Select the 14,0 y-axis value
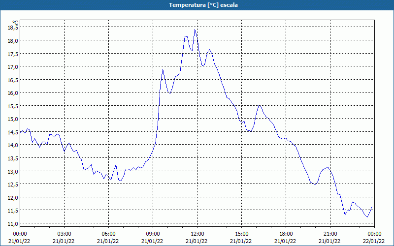 [x=13, y=145]
